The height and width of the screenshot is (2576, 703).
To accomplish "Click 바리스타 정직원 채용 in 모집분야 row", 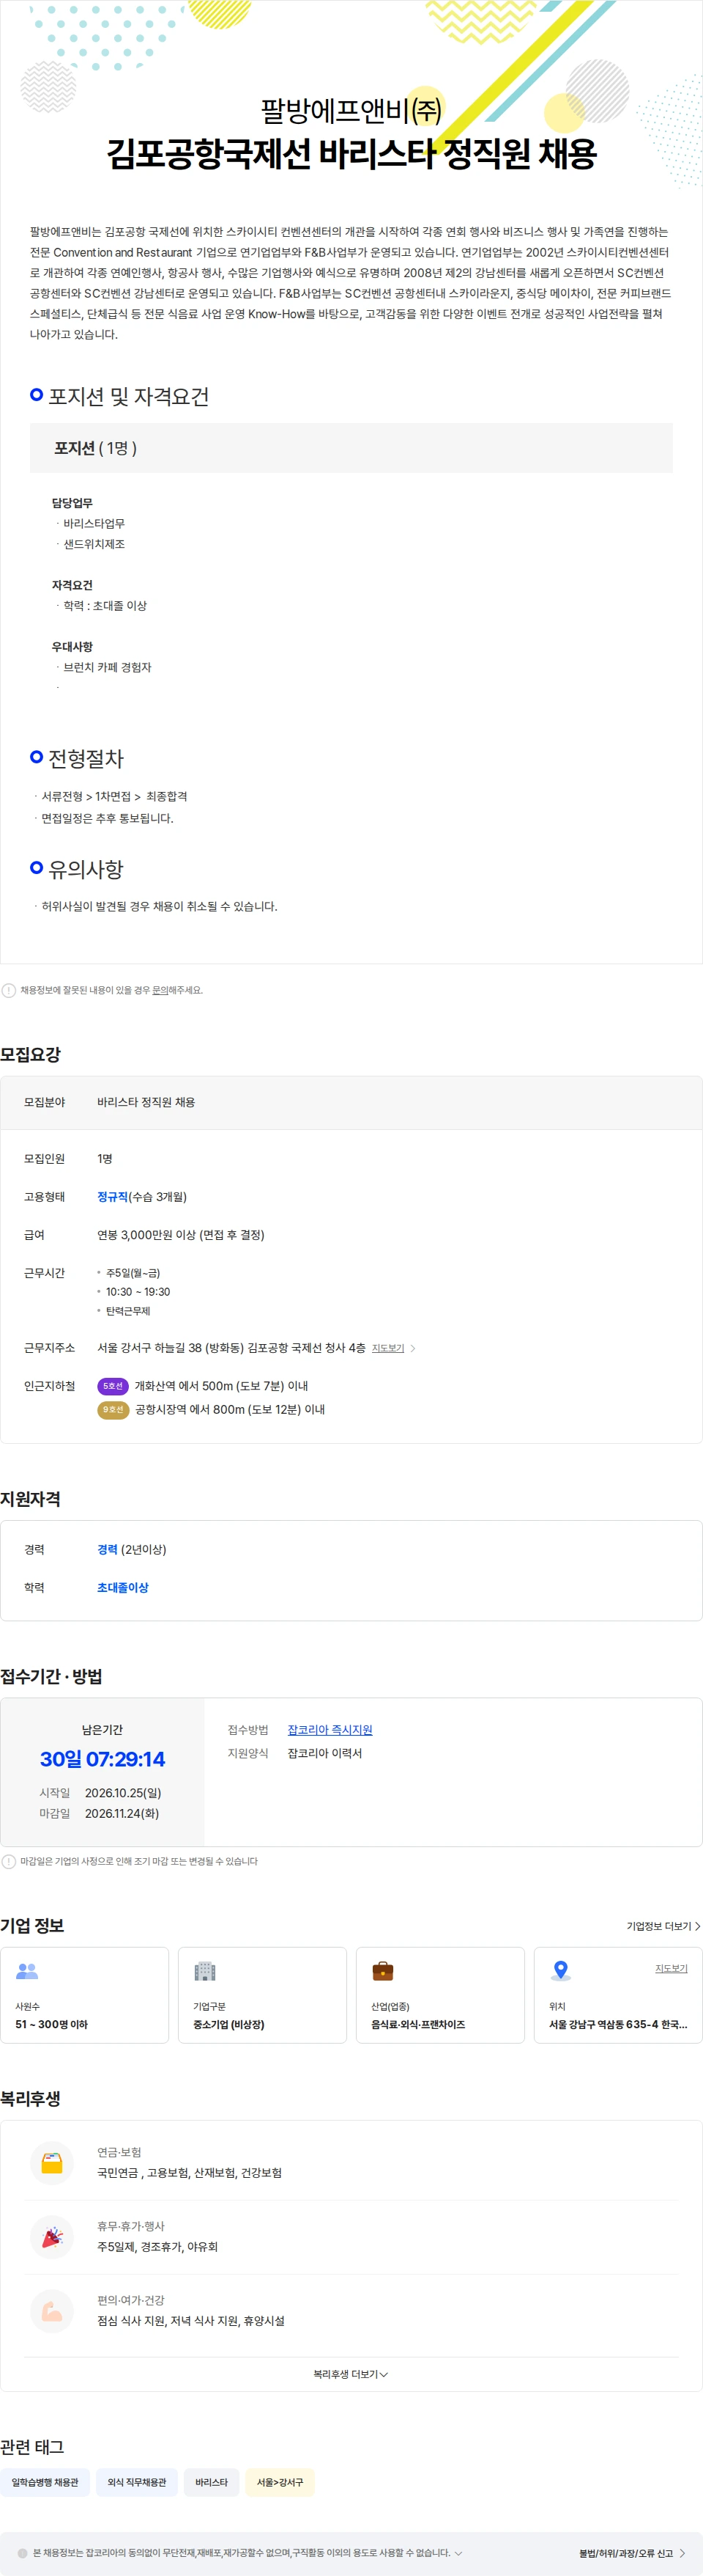I will coord(146,1102).
